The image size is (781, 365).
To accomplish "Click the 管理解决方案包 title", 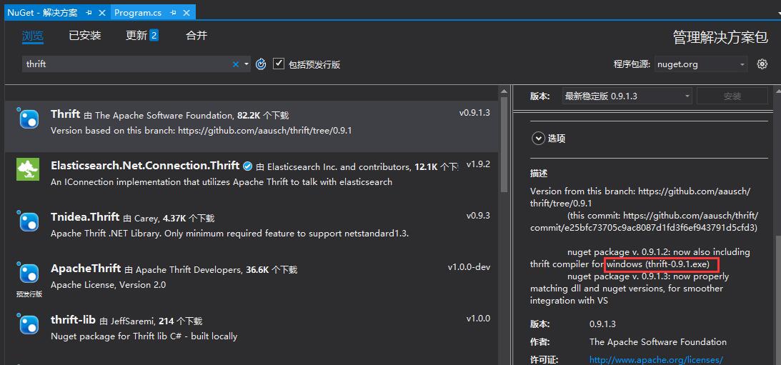I will click(720, 37).
